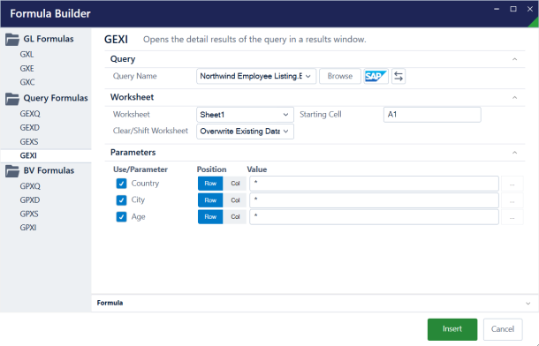Screen dimensions: 539x346
Task: Click the BV Formulas folder icon
Action: pyautogui.click(x=12, y=171)
